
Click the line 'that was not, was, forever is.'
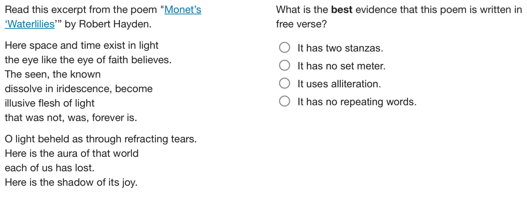(x=70, y=118)
